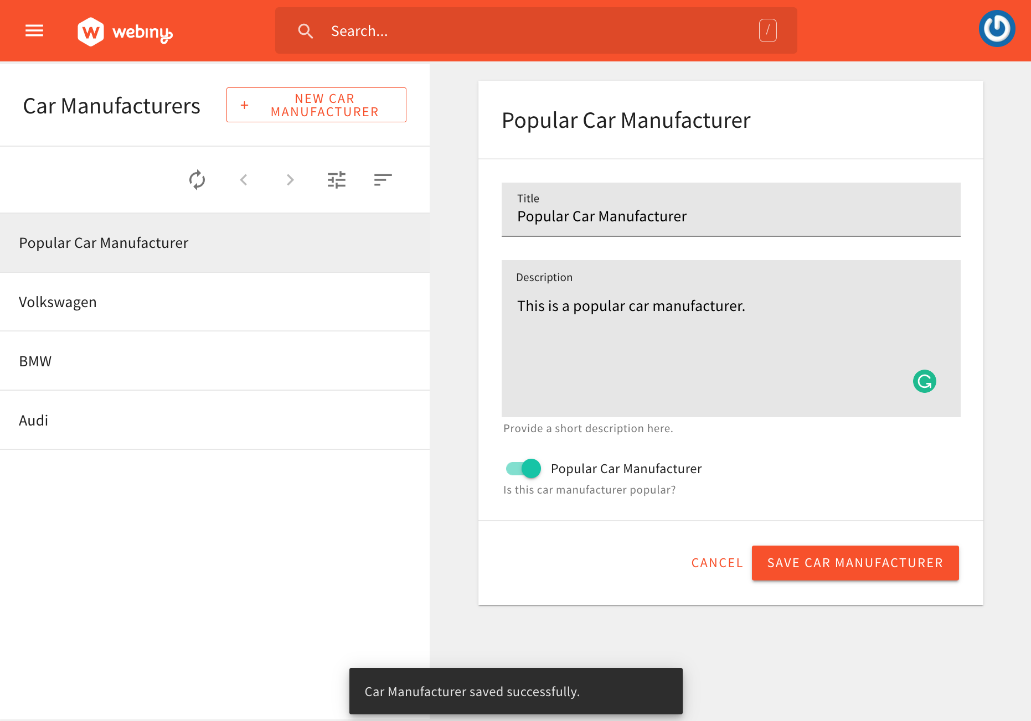Save the car manufacturer
The width and height of the screenshot is (1031, 721).
[854, 563]
